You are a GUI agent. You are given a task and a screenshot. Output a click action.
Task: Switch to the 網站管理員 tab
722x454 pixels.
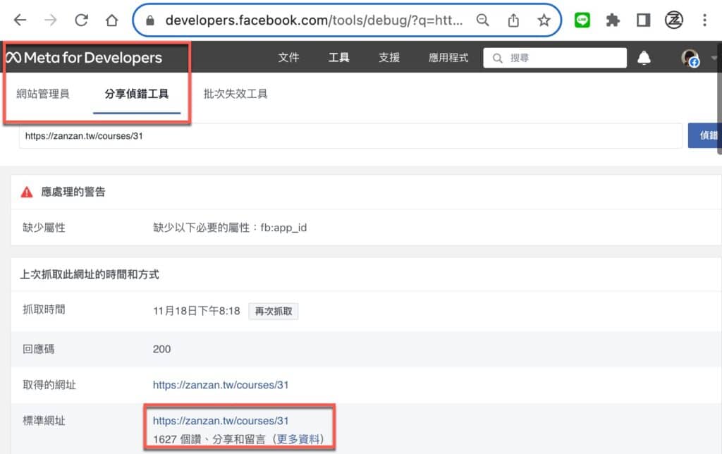coord(43,94)
